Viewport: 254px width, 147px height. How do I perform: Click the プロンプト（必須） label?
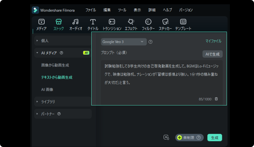[114, 53]
